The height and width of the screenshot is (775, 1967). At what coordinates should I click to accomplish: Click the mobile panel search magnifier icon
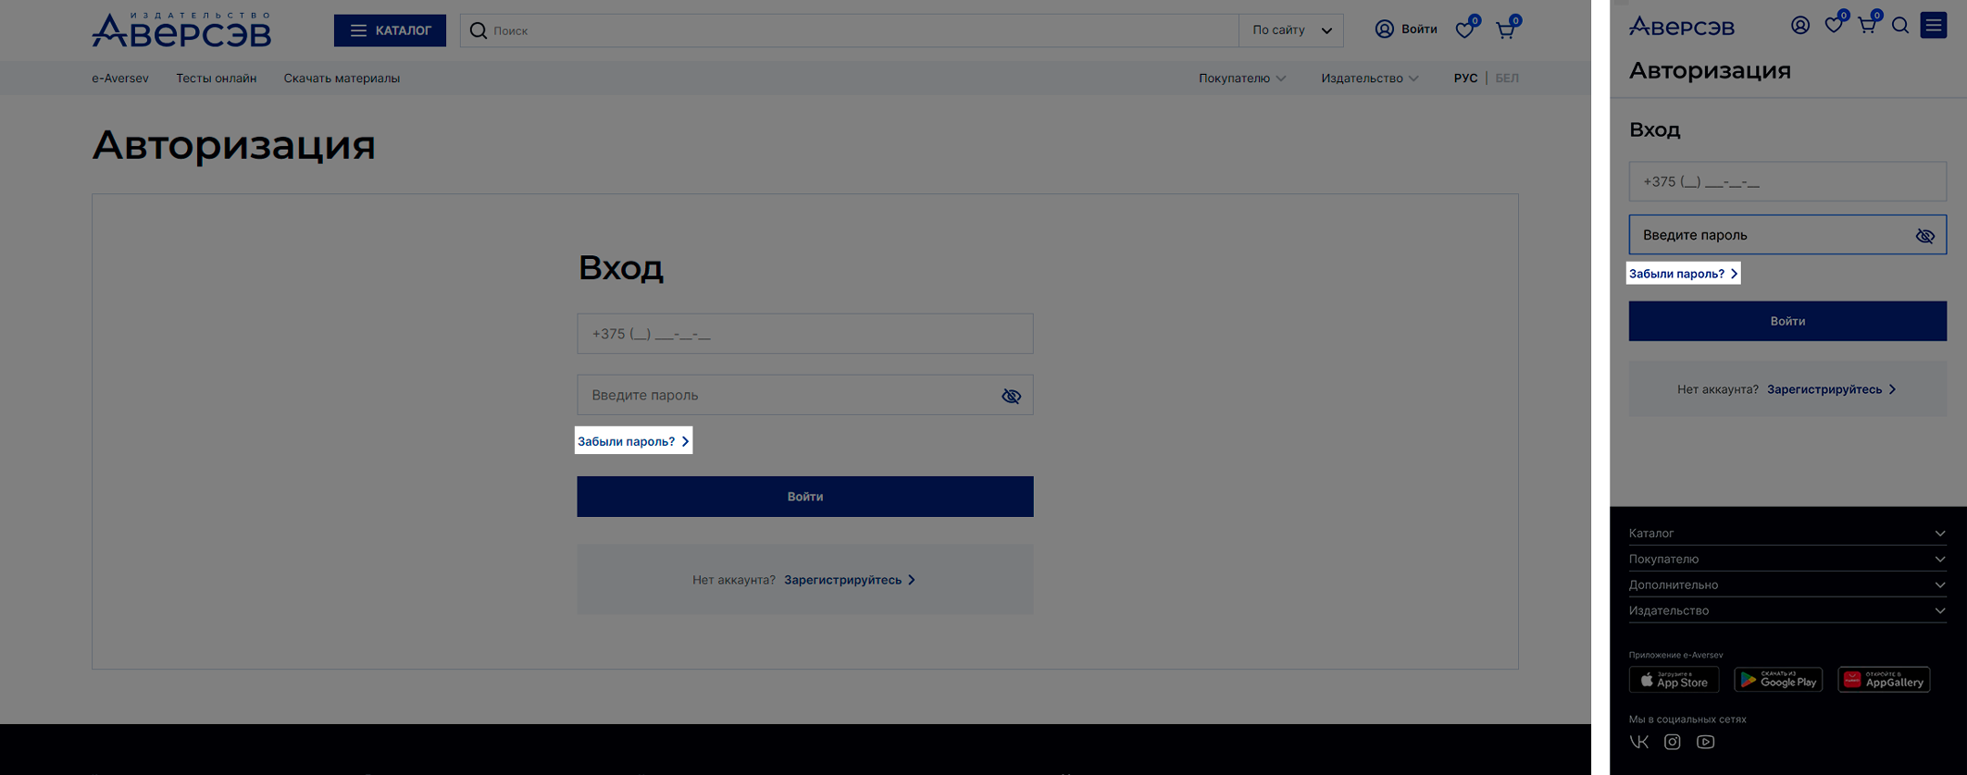coord(1900,26)
